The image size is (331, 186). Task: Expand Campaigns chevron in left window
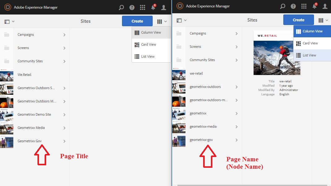(x=64, y=35)
